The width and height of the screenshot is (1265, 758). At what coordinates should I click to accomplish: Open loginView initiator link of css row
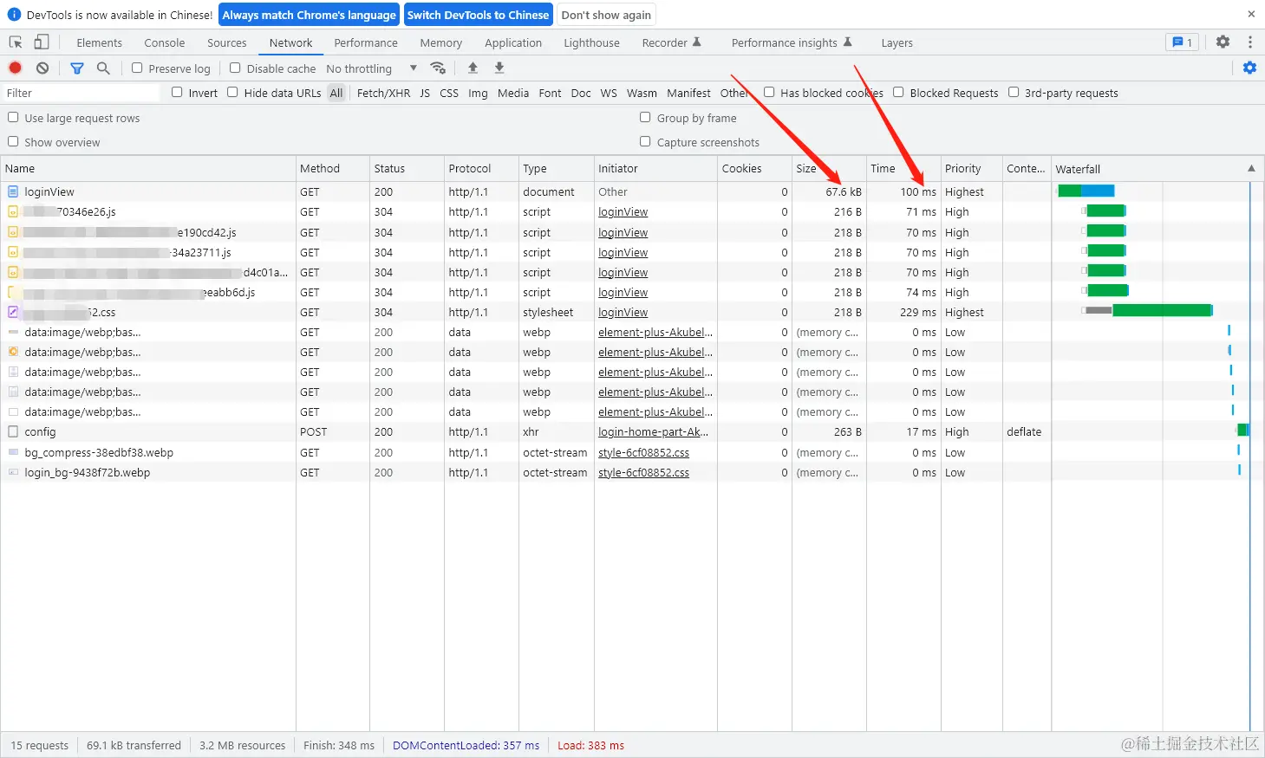(623, 312)
